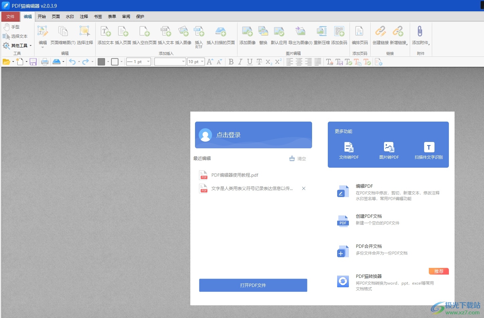Click 扫描件文字识别 OCR feature
Image resolution: width=484 pixels, height=318 pixels.
(428, 151)
